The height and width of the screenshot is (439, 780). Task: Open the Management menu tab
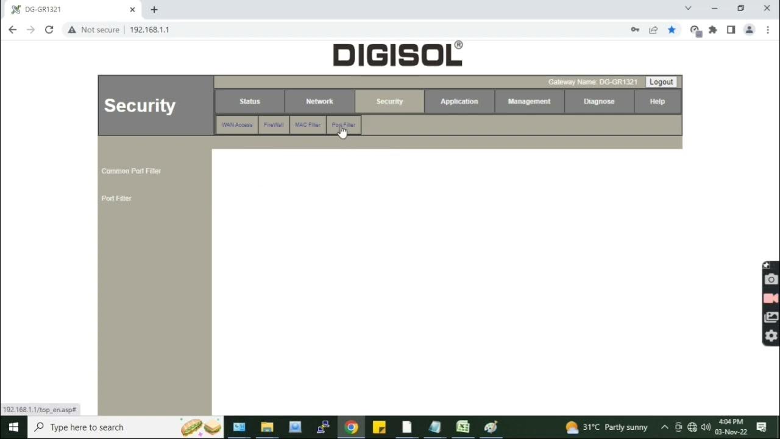(529, 101)
